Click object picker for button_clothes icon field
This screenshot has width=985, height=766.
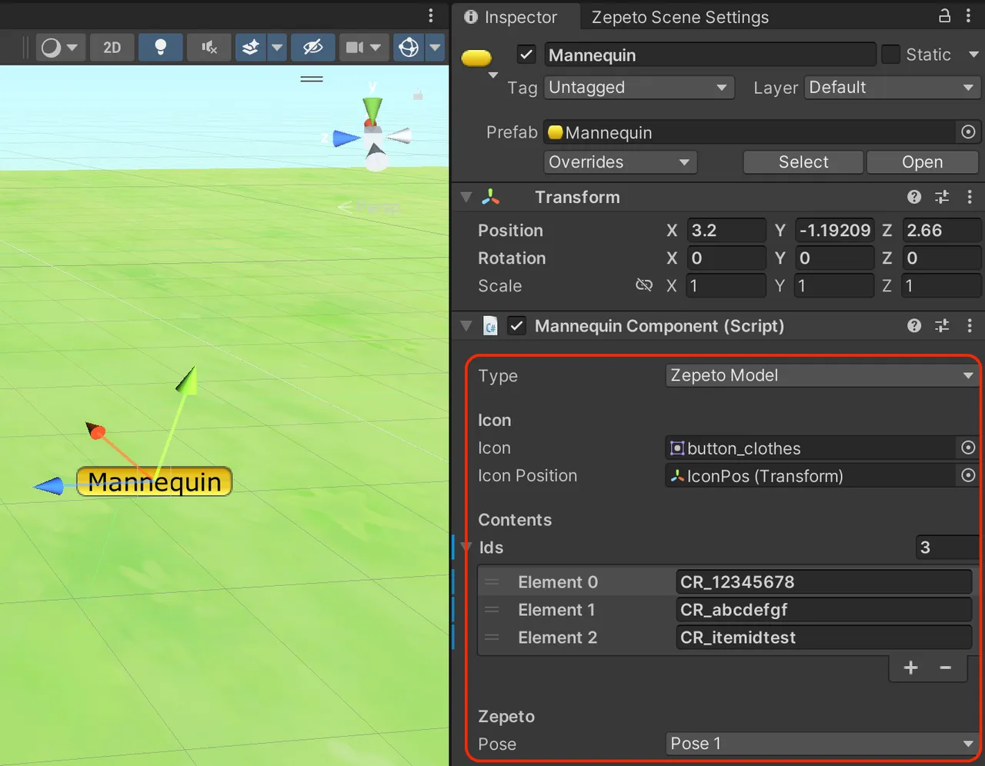coord(968,448)
